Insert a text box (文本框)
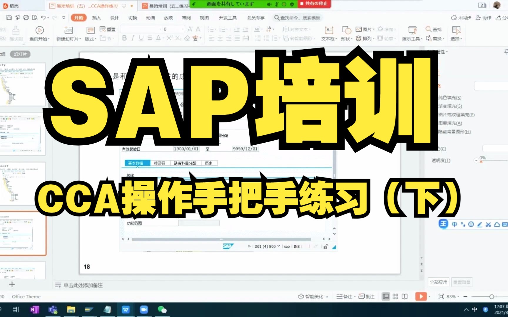Image resolution: width=508 pixels, height=317 pixels. point(329,33)
